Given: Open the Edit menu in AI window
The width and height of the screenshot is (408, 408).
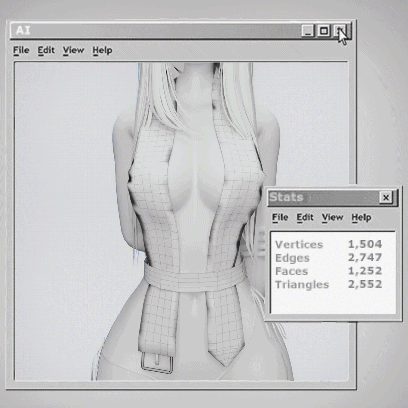Looking at the screenshot, I should coord(46,50).
